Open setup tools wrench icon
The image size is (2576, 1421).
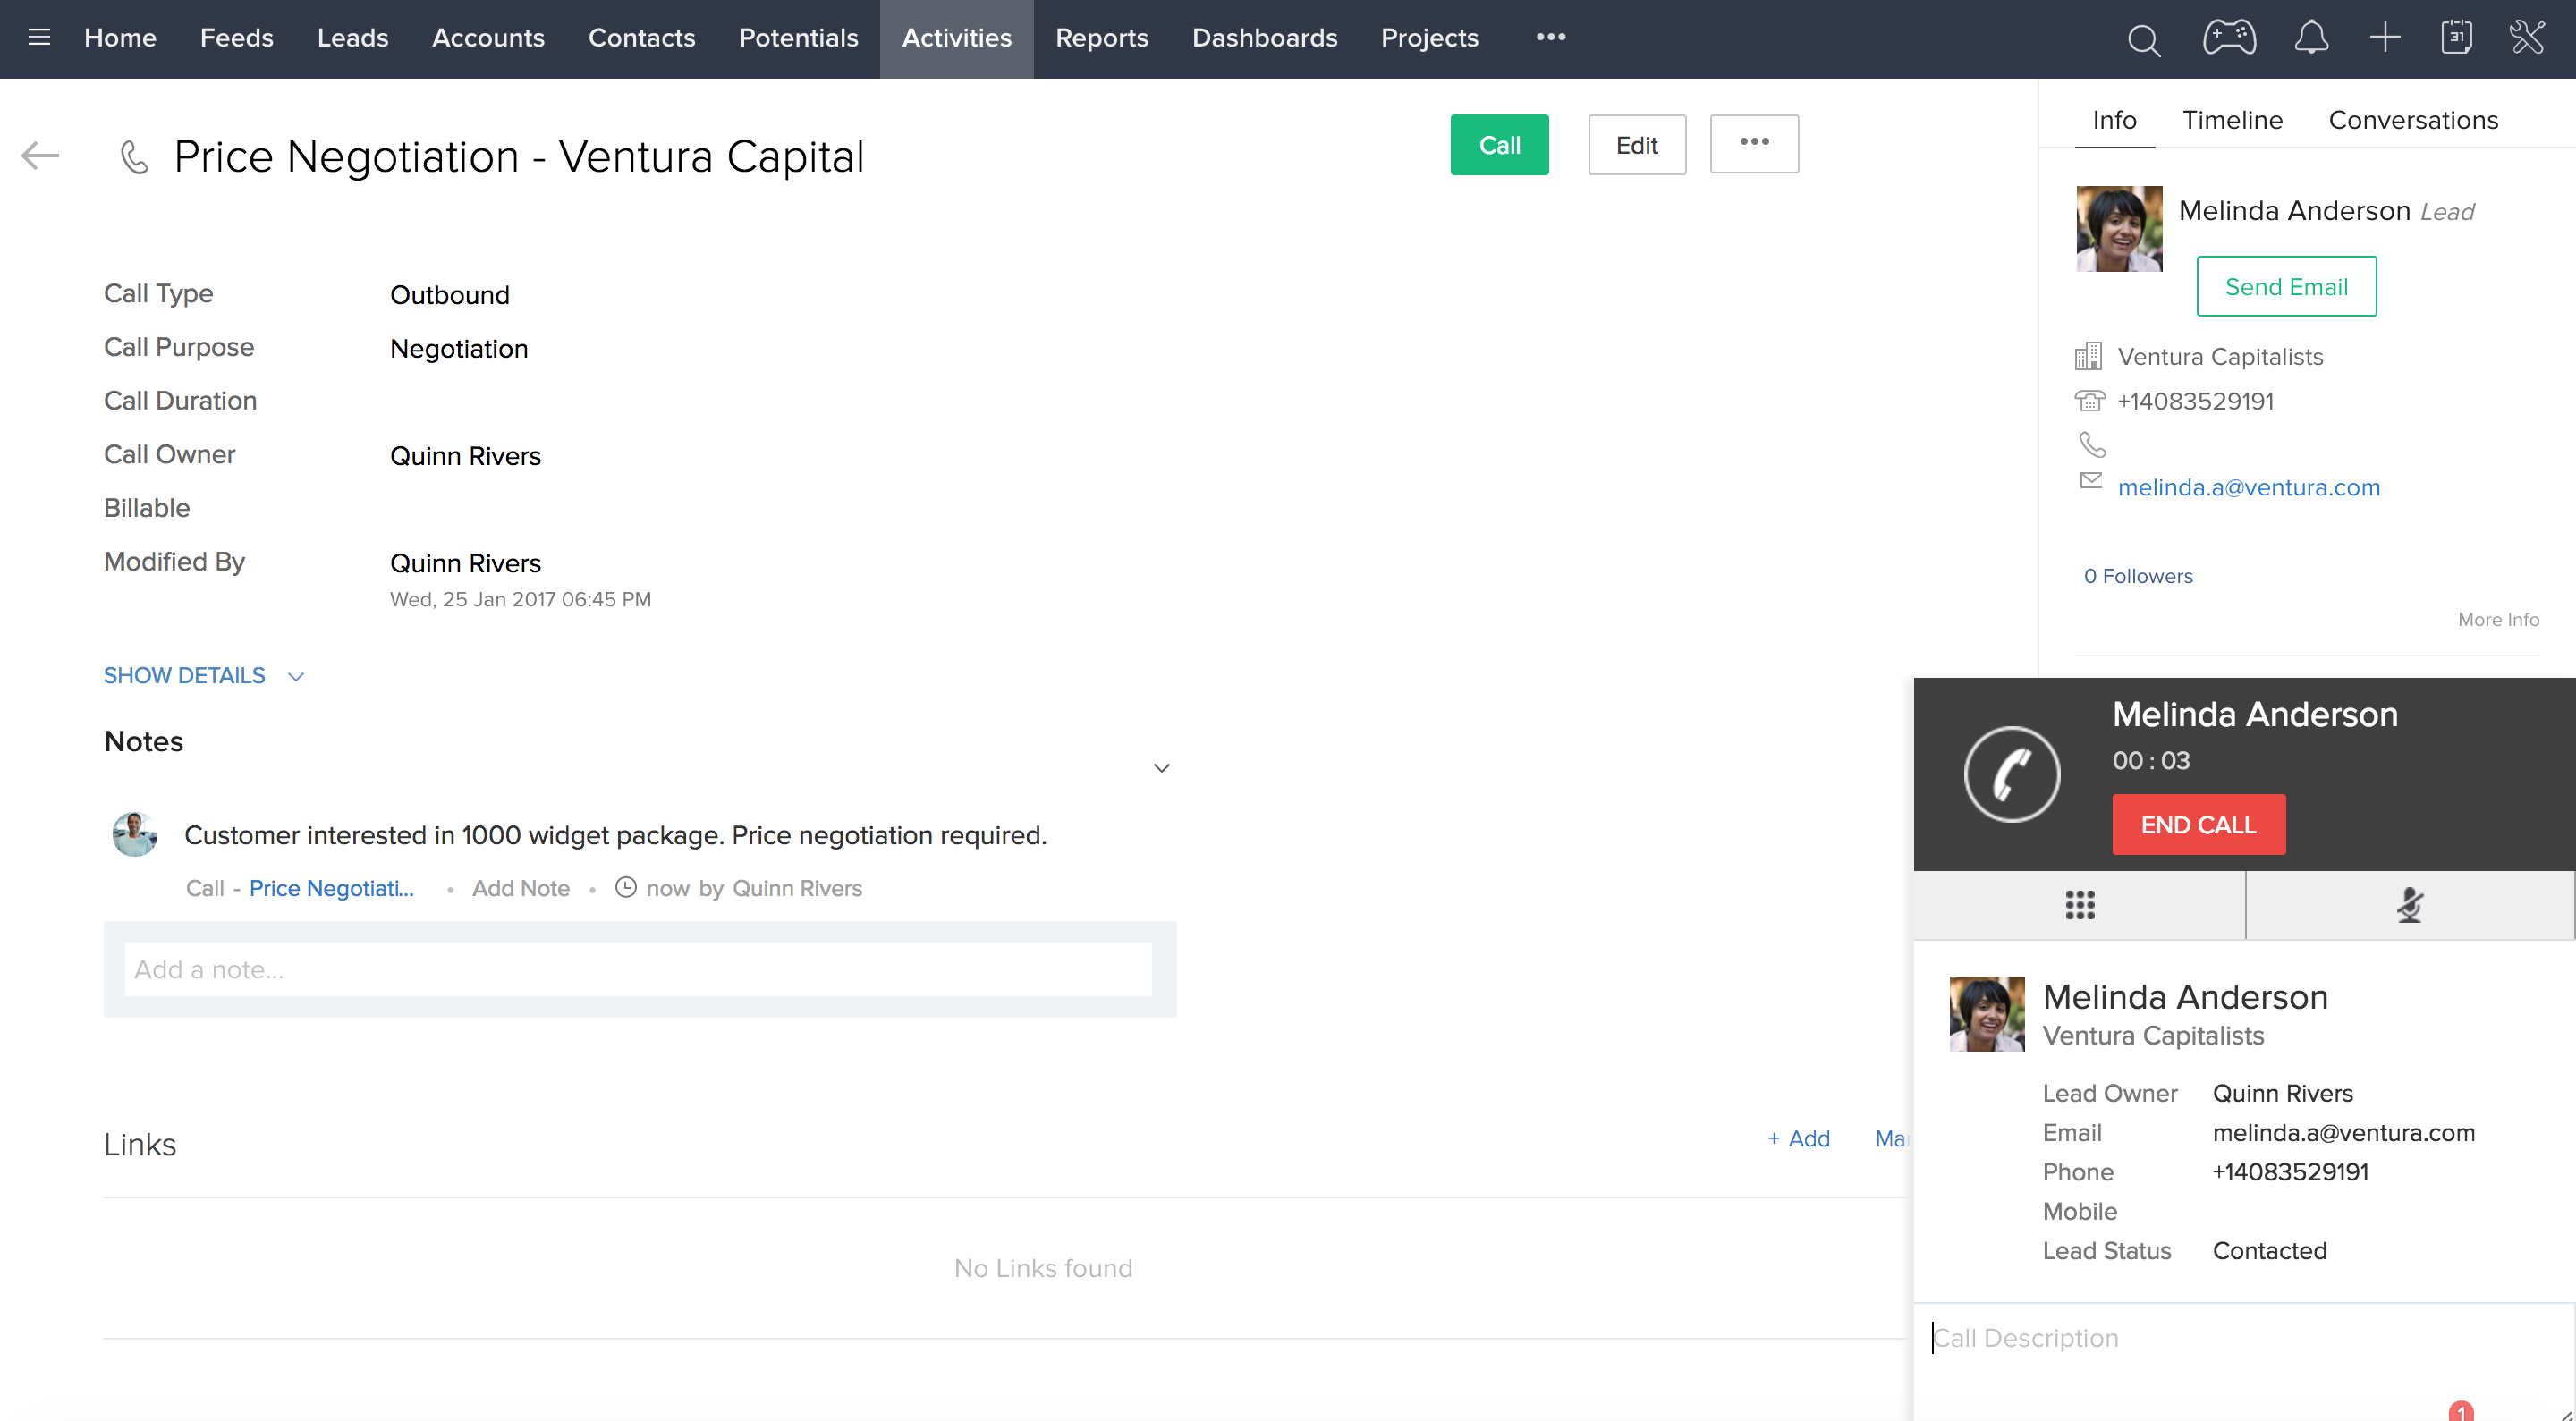(x=2527, y=38)
